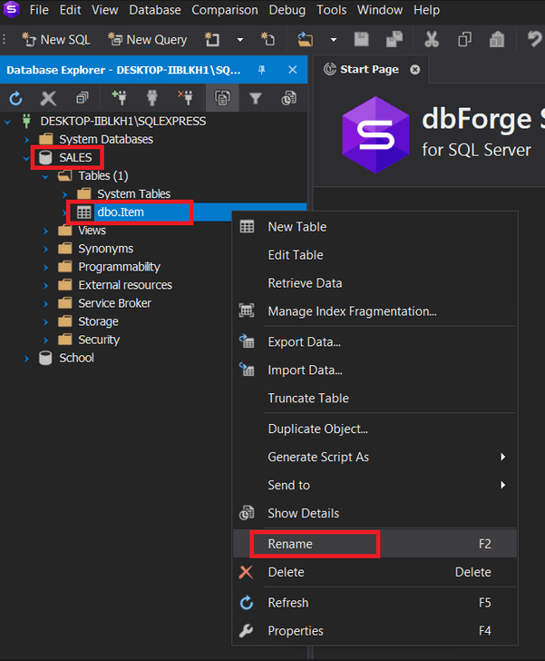This screenshot has width=545, height=661.
Task: Click the Open File folder icon
Action: pyautogui.click(x=306, y=40)
